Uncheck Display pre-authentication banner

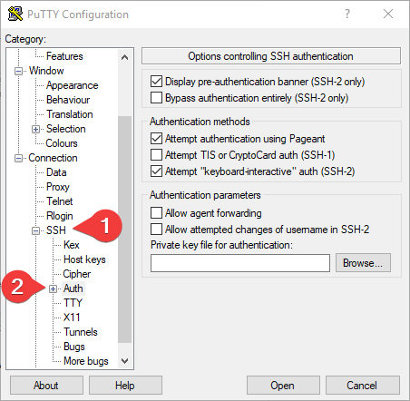coord(156,82)
